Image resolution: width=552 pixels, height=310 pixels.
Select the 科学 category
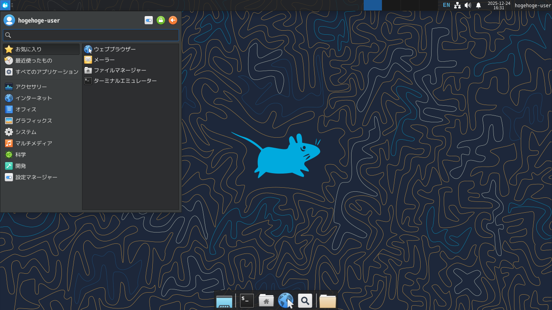click(x=41, y=155)
